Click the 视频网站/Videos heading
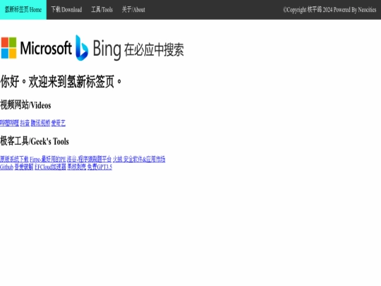381x286 pixels. click(x=25, y=105)
